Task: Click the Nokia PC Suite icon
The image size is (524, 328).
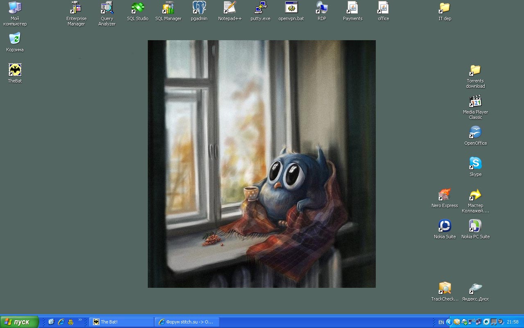Action: click(475, 229)
